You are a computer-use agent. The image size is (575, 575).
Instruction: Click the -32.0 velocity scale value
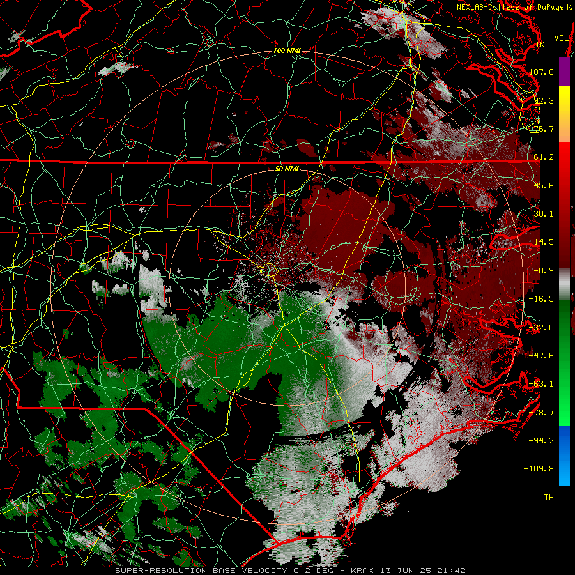[541, 328]
